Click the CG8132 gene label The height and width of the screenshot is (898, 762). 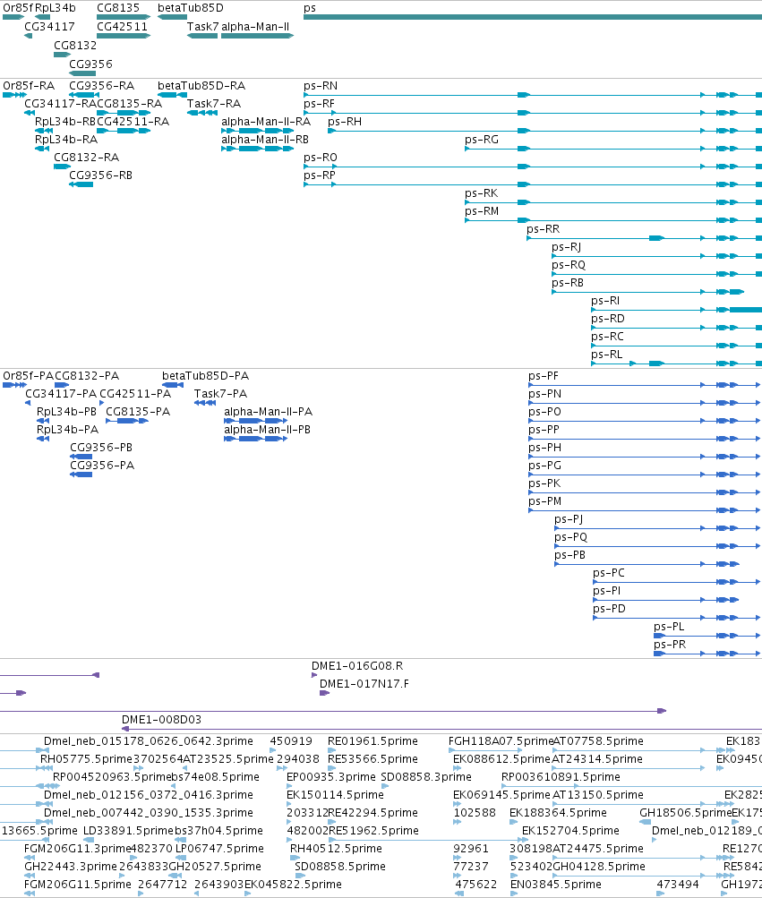(x=75, y=46)
